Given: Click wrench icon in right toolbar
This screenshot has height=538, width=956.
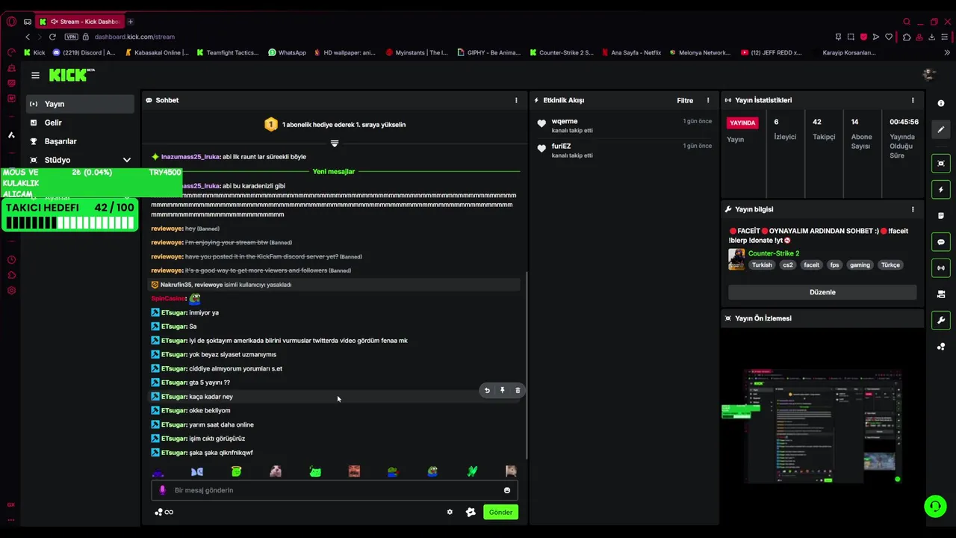Looking at the screenshot, I should pyautogui.click(x=941, y=321).
